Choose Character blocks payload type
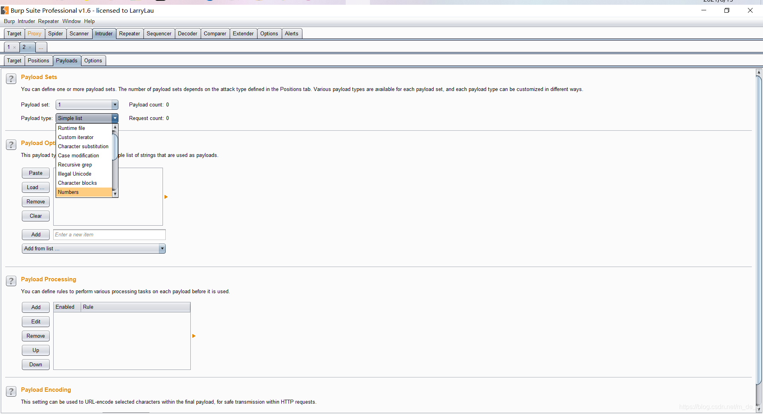This screenshot has height=414, width=763. click(84, 183)
